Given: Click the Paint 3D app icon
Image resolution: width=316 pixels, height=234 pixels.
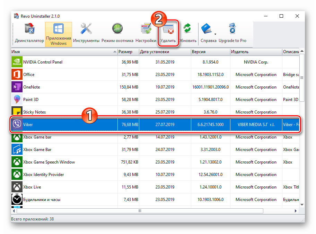Looking at the screenshot, I should coord(17,100).
